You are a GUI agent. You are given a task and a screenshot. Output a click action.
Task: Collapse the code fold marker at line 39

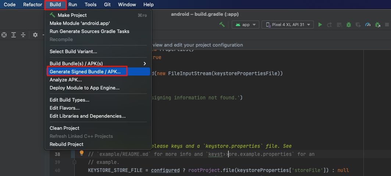click(x=74, y=162)
